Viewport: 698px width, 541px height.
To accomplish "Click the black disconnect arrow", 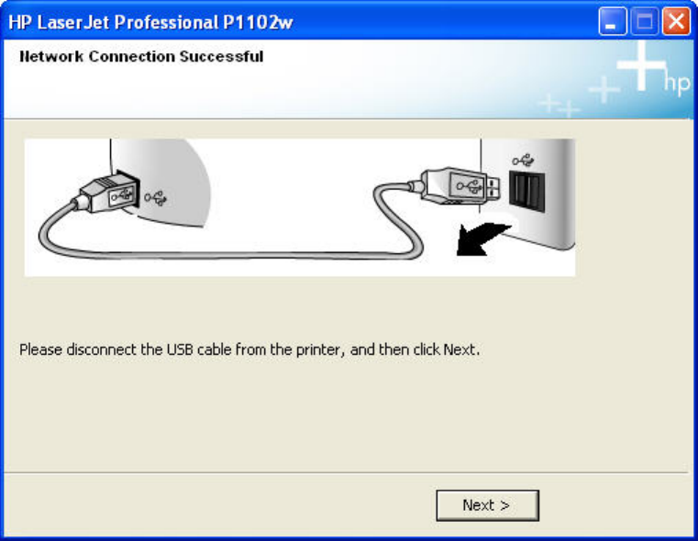I will tap(482, 239).
